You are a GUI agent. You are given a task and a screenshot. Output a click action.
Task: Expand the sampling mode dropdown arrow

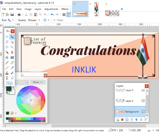48,20
